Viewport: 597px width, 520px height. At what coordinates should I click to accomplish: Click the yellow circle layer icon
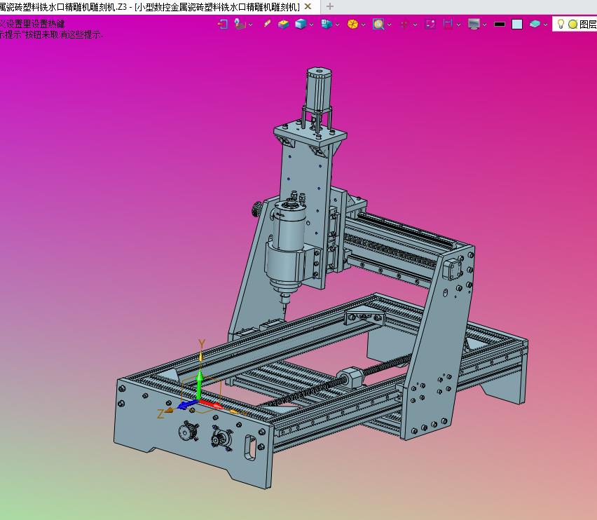pyautogui.click(x=572, y=25)
